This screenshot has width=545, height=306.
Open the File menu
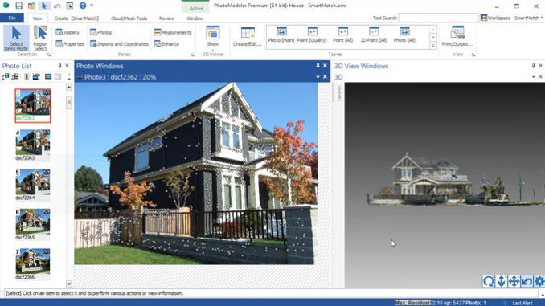[x=12, y=18]
